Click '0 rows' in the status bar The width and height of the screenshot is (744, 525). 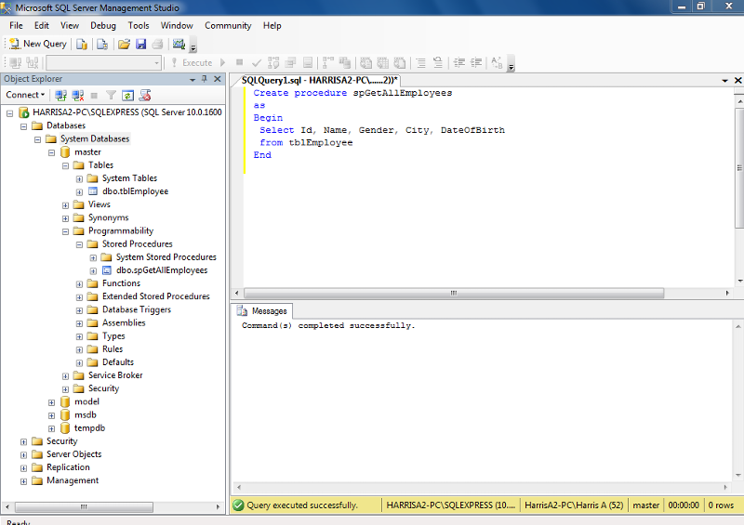[722, 505]
